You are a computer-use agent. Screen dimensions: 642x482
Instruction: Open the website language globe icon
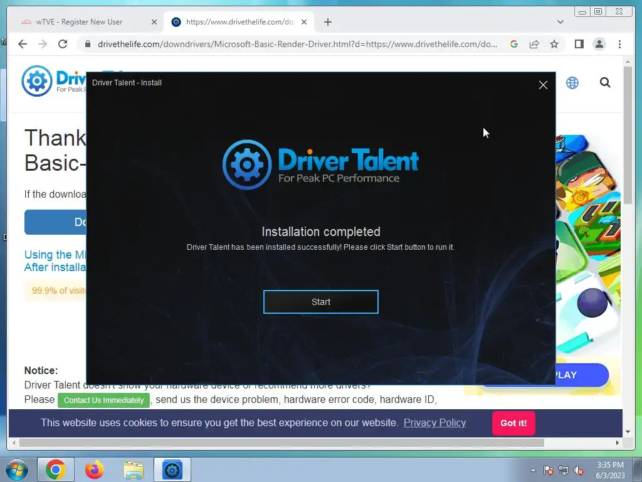coord(572,83)
